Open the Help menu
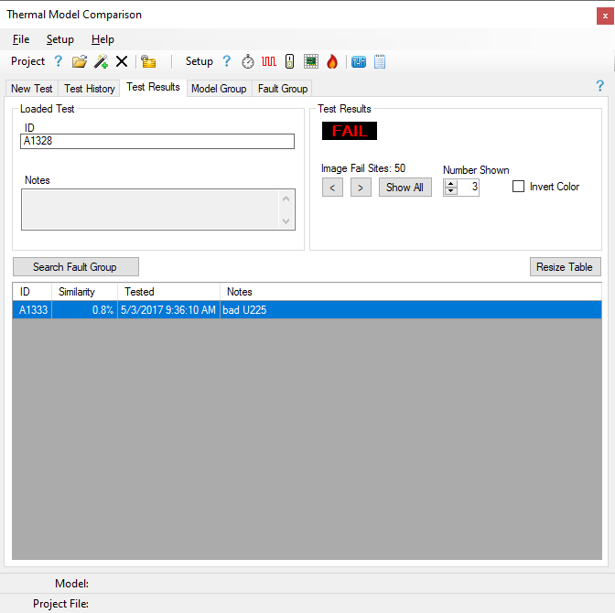The height and width of the screenshot is (613, 615). (x=102, y=39)
